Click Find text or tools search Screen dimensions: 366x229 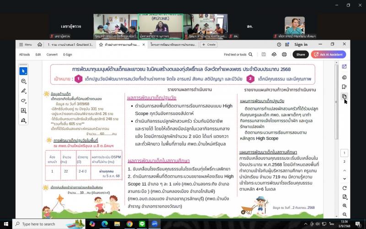pyautogui.click(x=238, y=55)
